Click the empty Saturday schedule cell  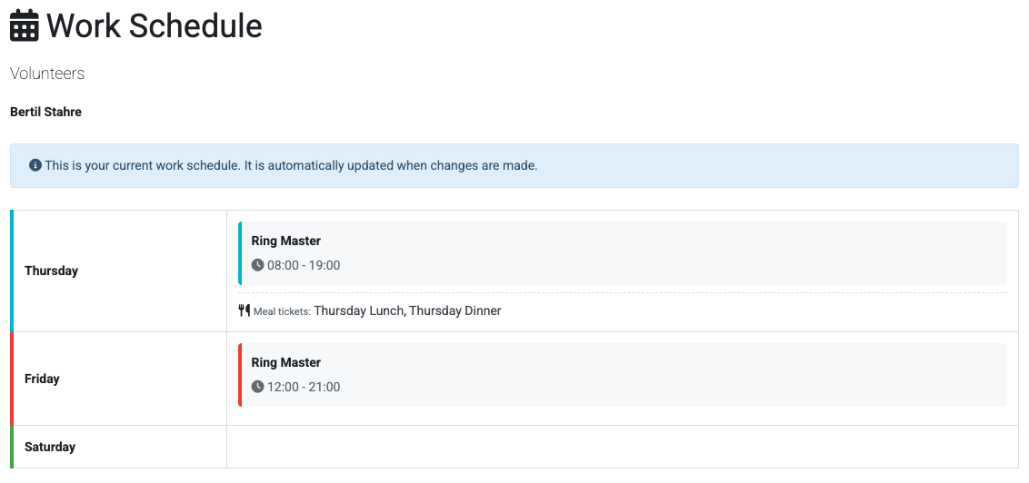(x=622, y=447)
